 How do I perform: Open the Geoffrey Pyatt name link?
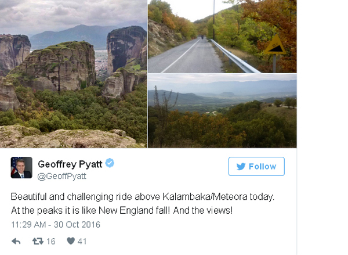(x=70, y=164)
